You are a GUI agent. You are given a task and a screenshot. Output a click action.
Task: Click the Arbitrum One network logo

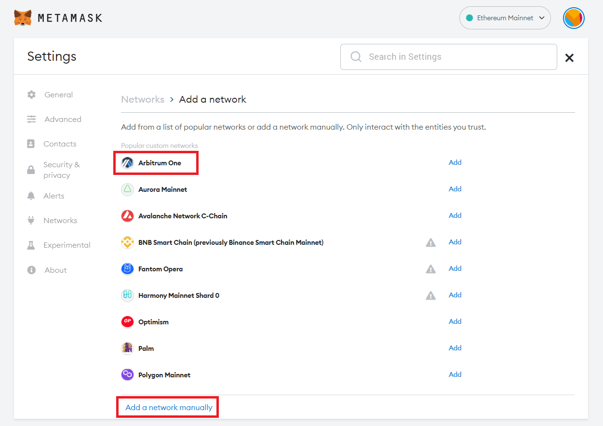(x=127, y=163)
